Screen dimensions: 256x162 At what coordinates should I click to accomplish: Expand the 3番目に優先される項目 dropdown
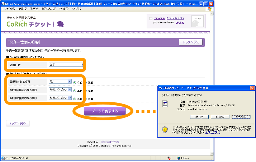[x=60, y=98]
